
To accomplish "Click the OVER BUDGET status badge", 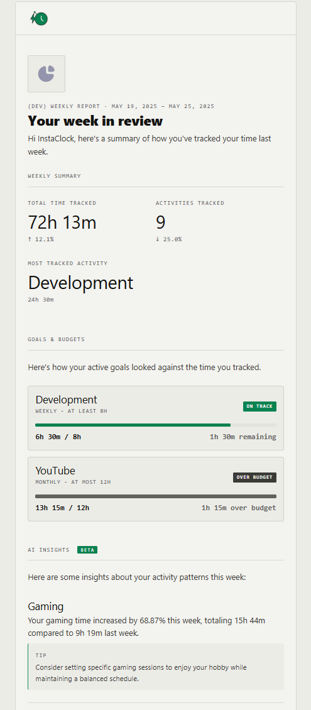I will (x=254, y=478).
